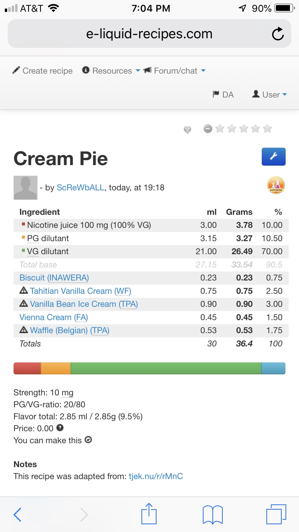Tap the heart favorite icon
299x532 pixels.
pos(187,129)
